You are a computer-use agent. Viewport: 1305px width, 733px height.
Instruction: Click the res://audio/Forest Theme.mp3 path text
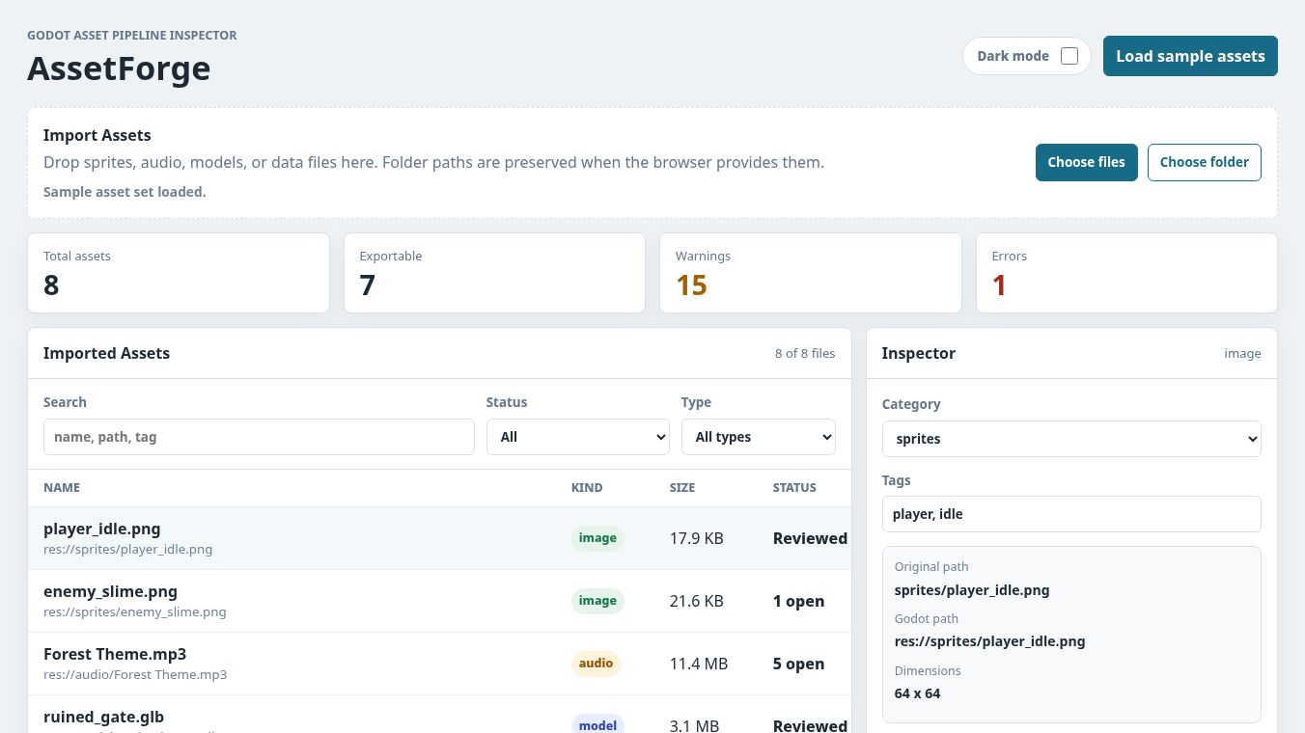135,674
